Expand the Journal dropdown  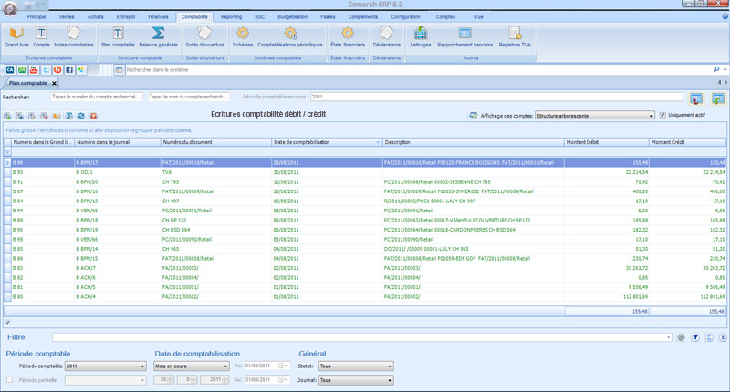pyautogui.click(x=390, y=379)
